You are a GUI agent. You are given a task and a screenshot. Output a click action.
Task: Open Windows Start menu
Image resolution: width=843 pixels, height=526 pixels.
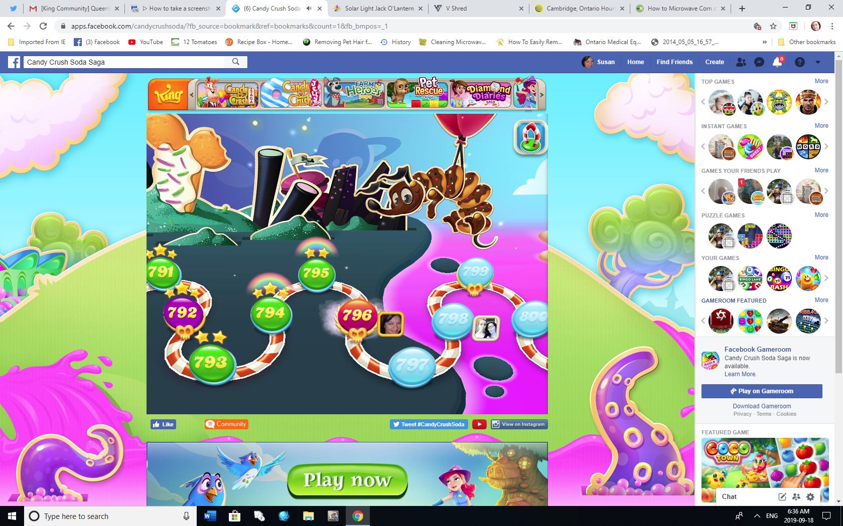(12, 516)
